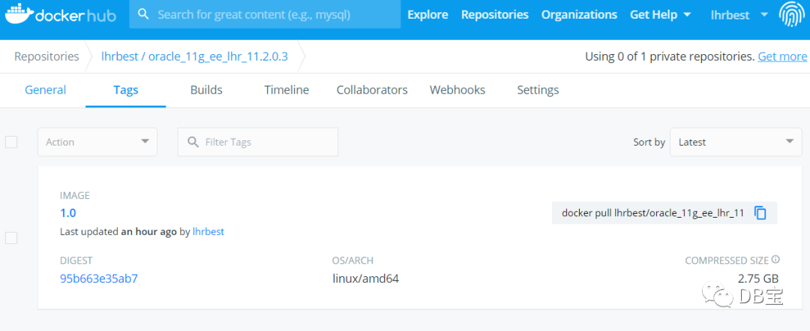Open digest 95b663e35ab7 link
Viewport: 810px width, 331px height.
(99, 278)
